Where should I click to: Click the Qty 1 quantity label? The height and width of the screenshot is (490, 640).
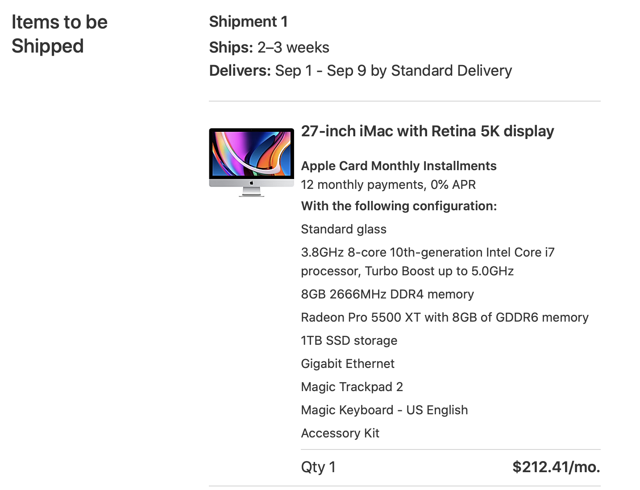point(318,467)
